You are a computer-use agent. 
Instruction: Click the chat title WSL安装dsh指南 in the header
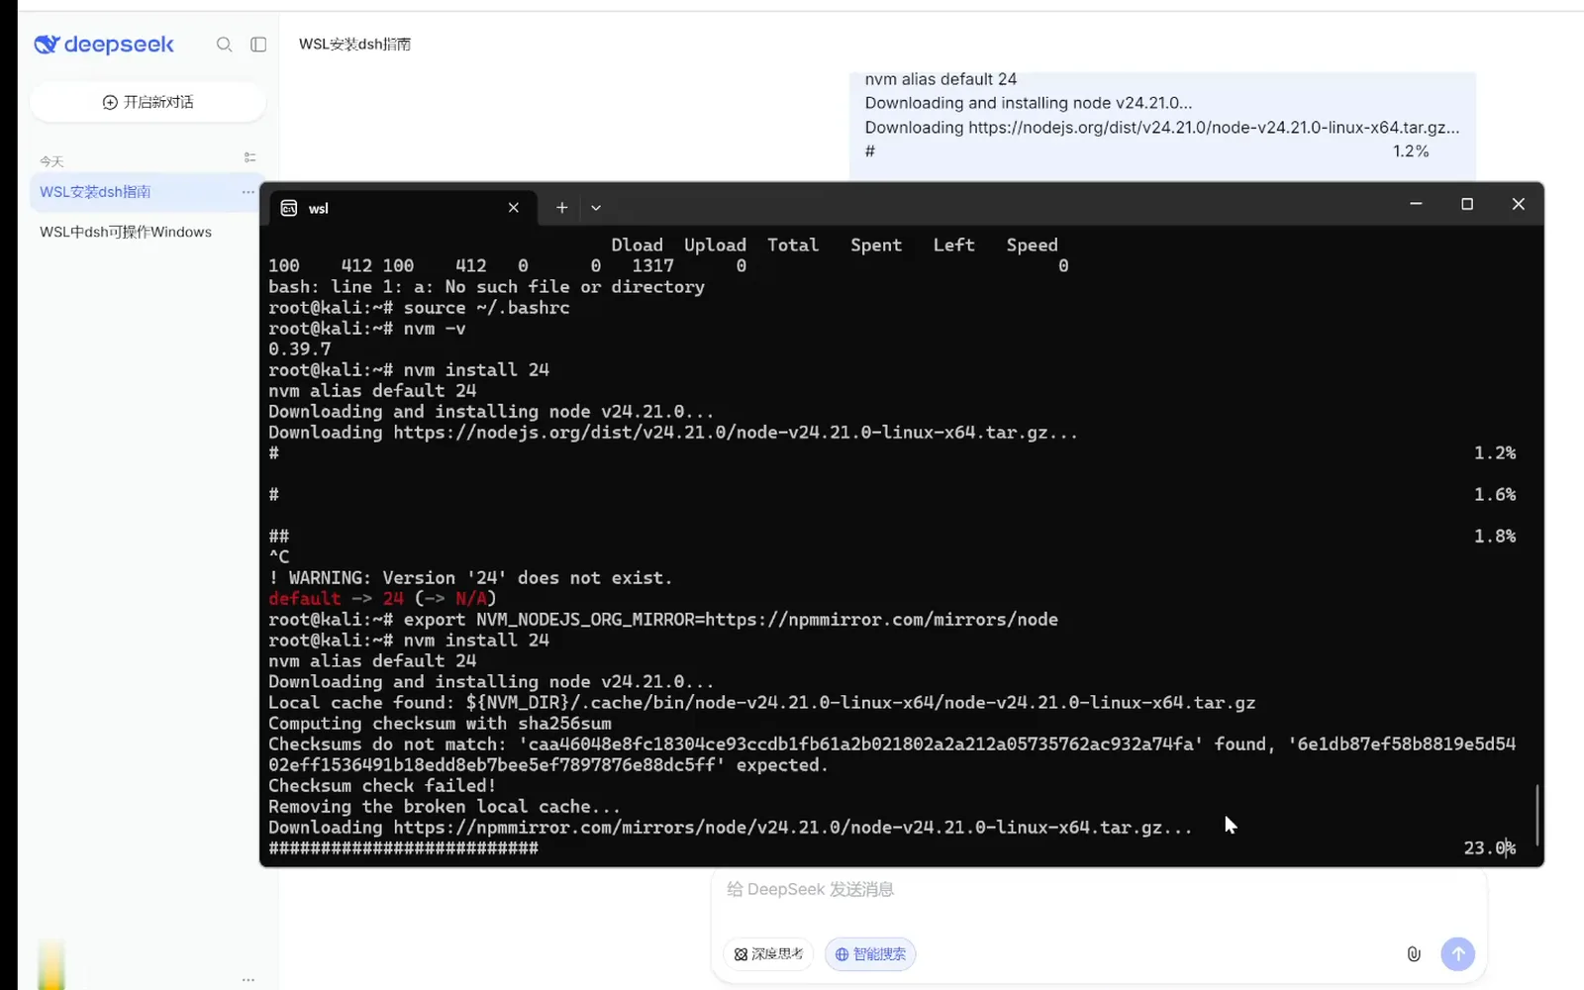click(354, 45)
